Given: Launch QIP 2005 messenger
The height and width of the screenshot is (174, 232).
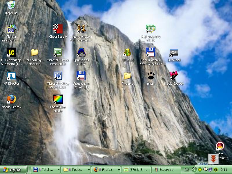Looking at the screenshot, I should pyautogui.click(x=127, y=52).
